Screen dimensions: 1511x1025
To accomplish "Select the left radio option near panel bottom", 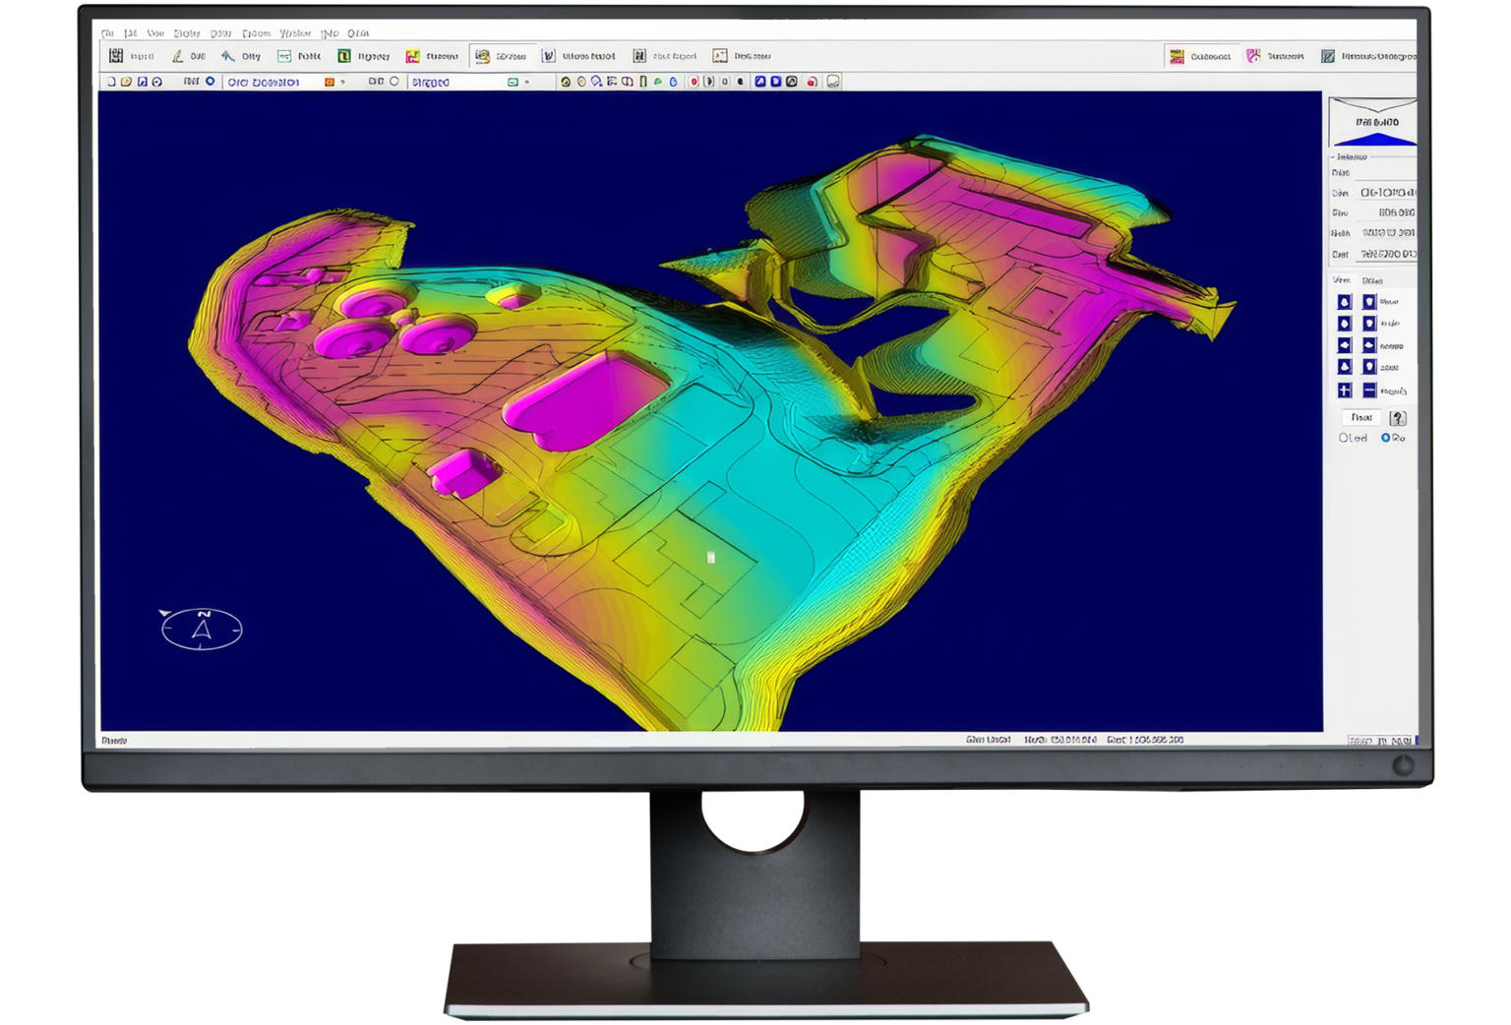I will click(1344, 436).
